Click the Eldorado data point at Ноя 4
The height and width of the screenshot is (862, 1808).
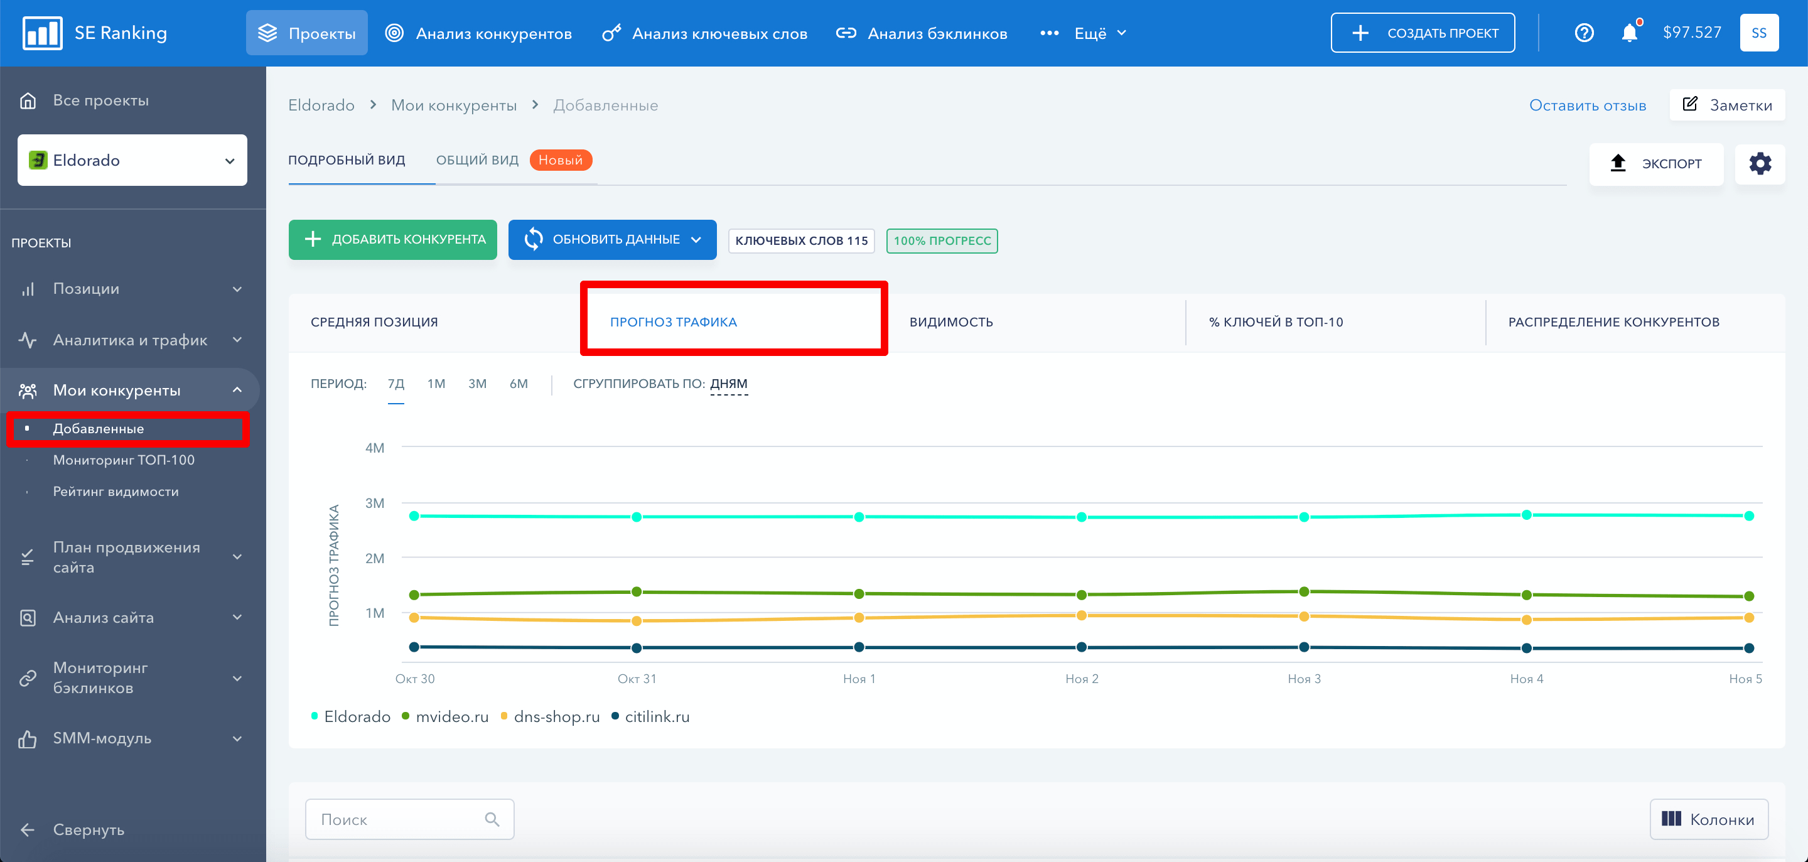1526,515
